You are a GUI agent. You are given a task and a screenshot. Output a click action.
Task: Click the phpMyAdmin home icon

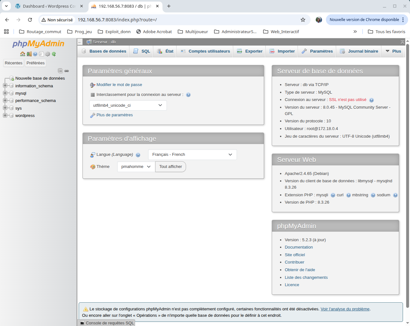coord(23,54)
